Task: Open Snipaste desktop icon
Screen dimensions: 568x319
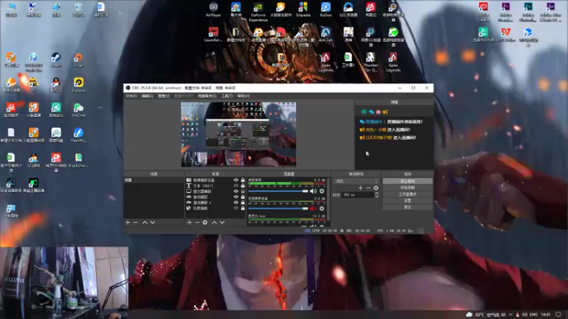Action: [303, 10]
